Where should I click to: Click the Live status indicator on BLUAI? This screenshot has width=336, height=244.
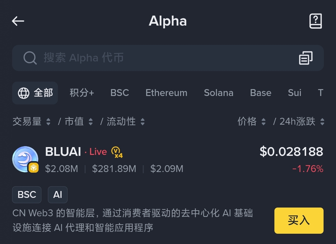98,152
